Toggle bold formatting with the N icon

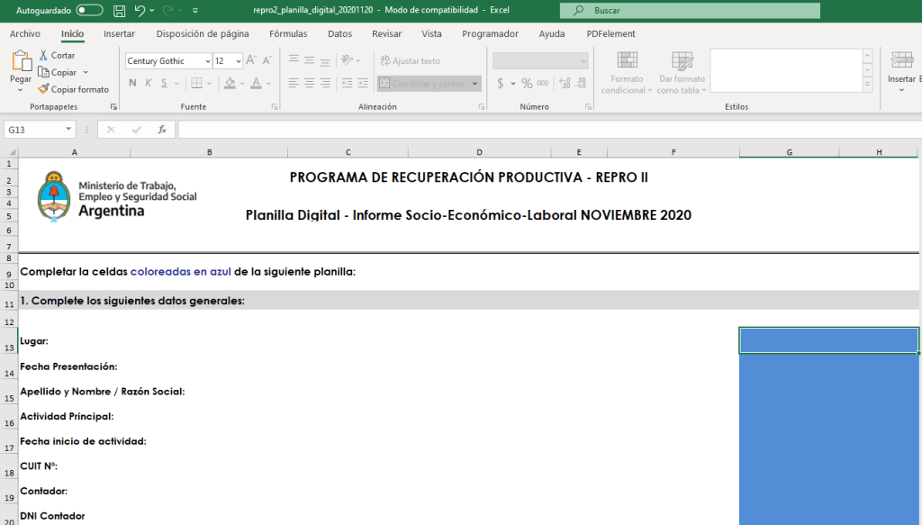(x=132, y=83)
